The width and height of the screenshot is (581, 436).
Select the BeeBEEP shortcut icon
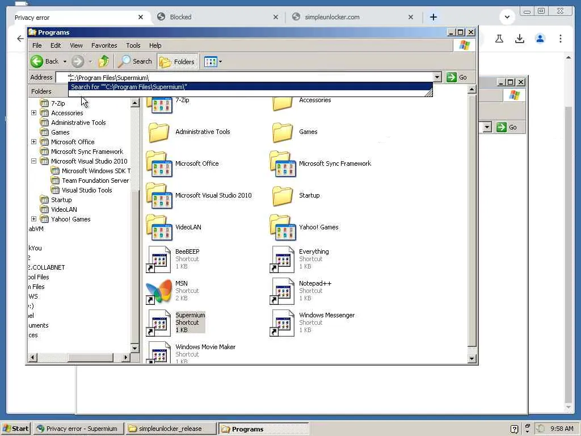(x=159, y=259)
